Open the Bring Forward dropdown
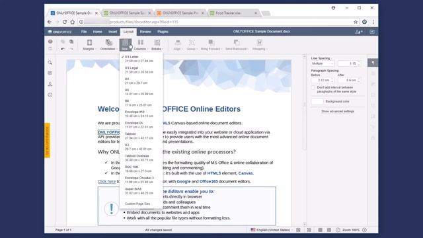Viewport: 423px width, 238px height. pos(211,45)
